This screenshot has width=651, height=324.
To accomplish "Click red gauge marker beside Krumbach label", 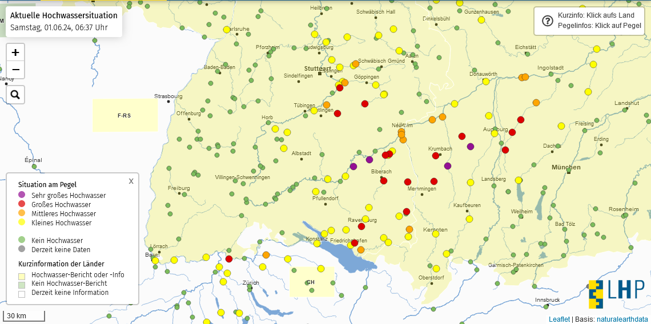I will [436, 156].
